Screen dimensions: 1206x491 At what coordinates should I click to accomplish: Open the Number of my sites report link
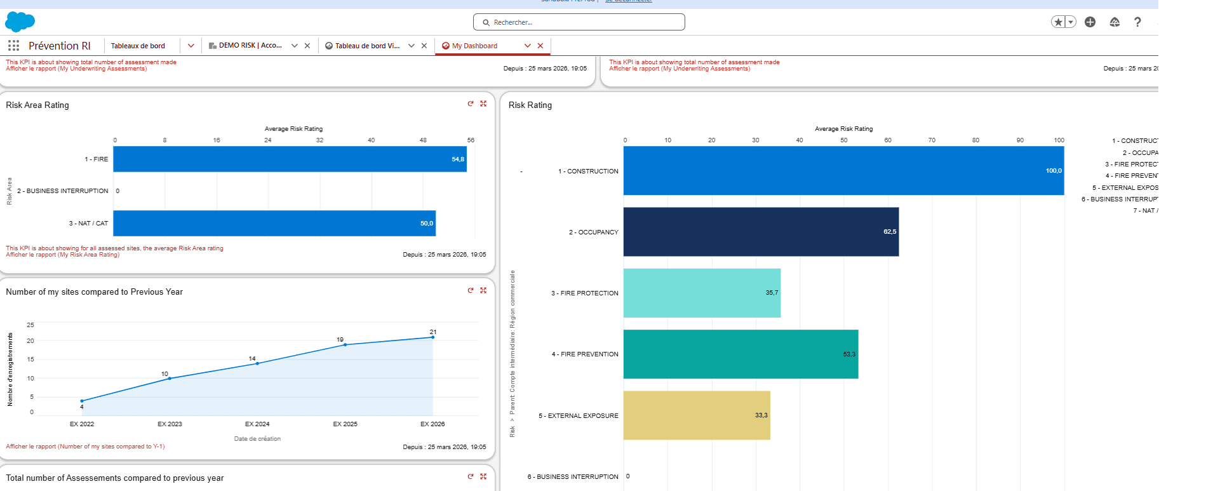tap(85, 447)
